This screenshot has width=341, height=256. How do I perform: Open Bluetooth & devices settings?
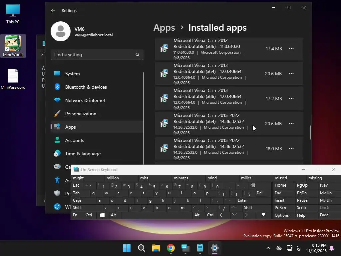[x=97, y=87]
